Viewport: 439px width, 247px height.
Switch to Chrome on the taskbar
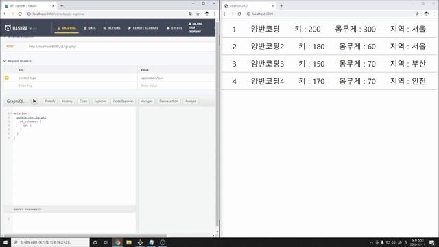coord(117,242)
